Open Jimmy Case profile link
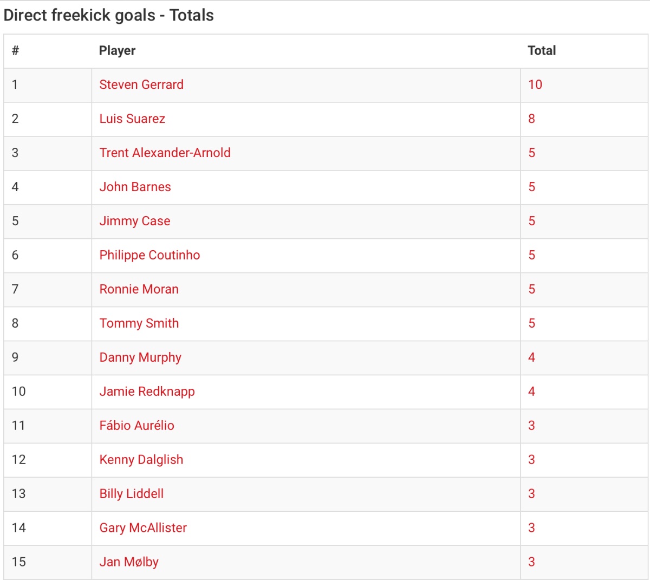Screen dimensions: 650x580 click(x=135, y=221)
